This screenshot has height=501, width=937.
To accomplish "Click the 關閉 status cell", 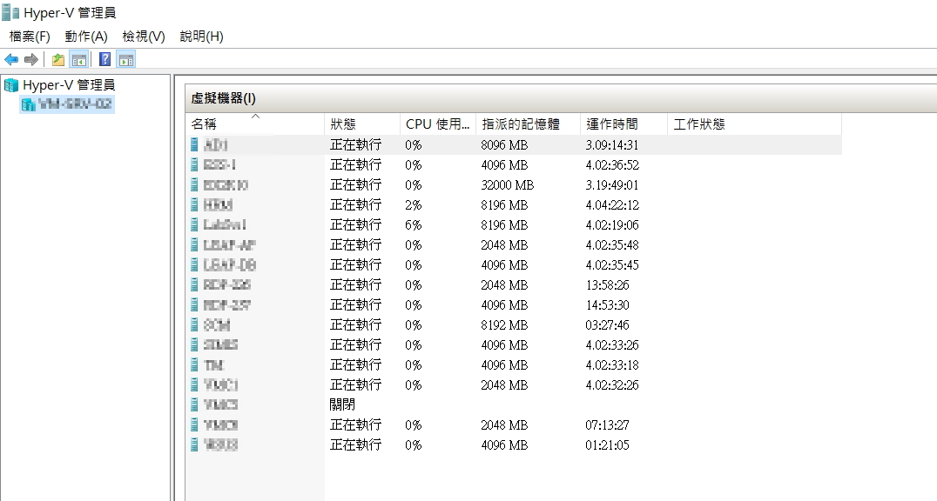I will (342, 404).
